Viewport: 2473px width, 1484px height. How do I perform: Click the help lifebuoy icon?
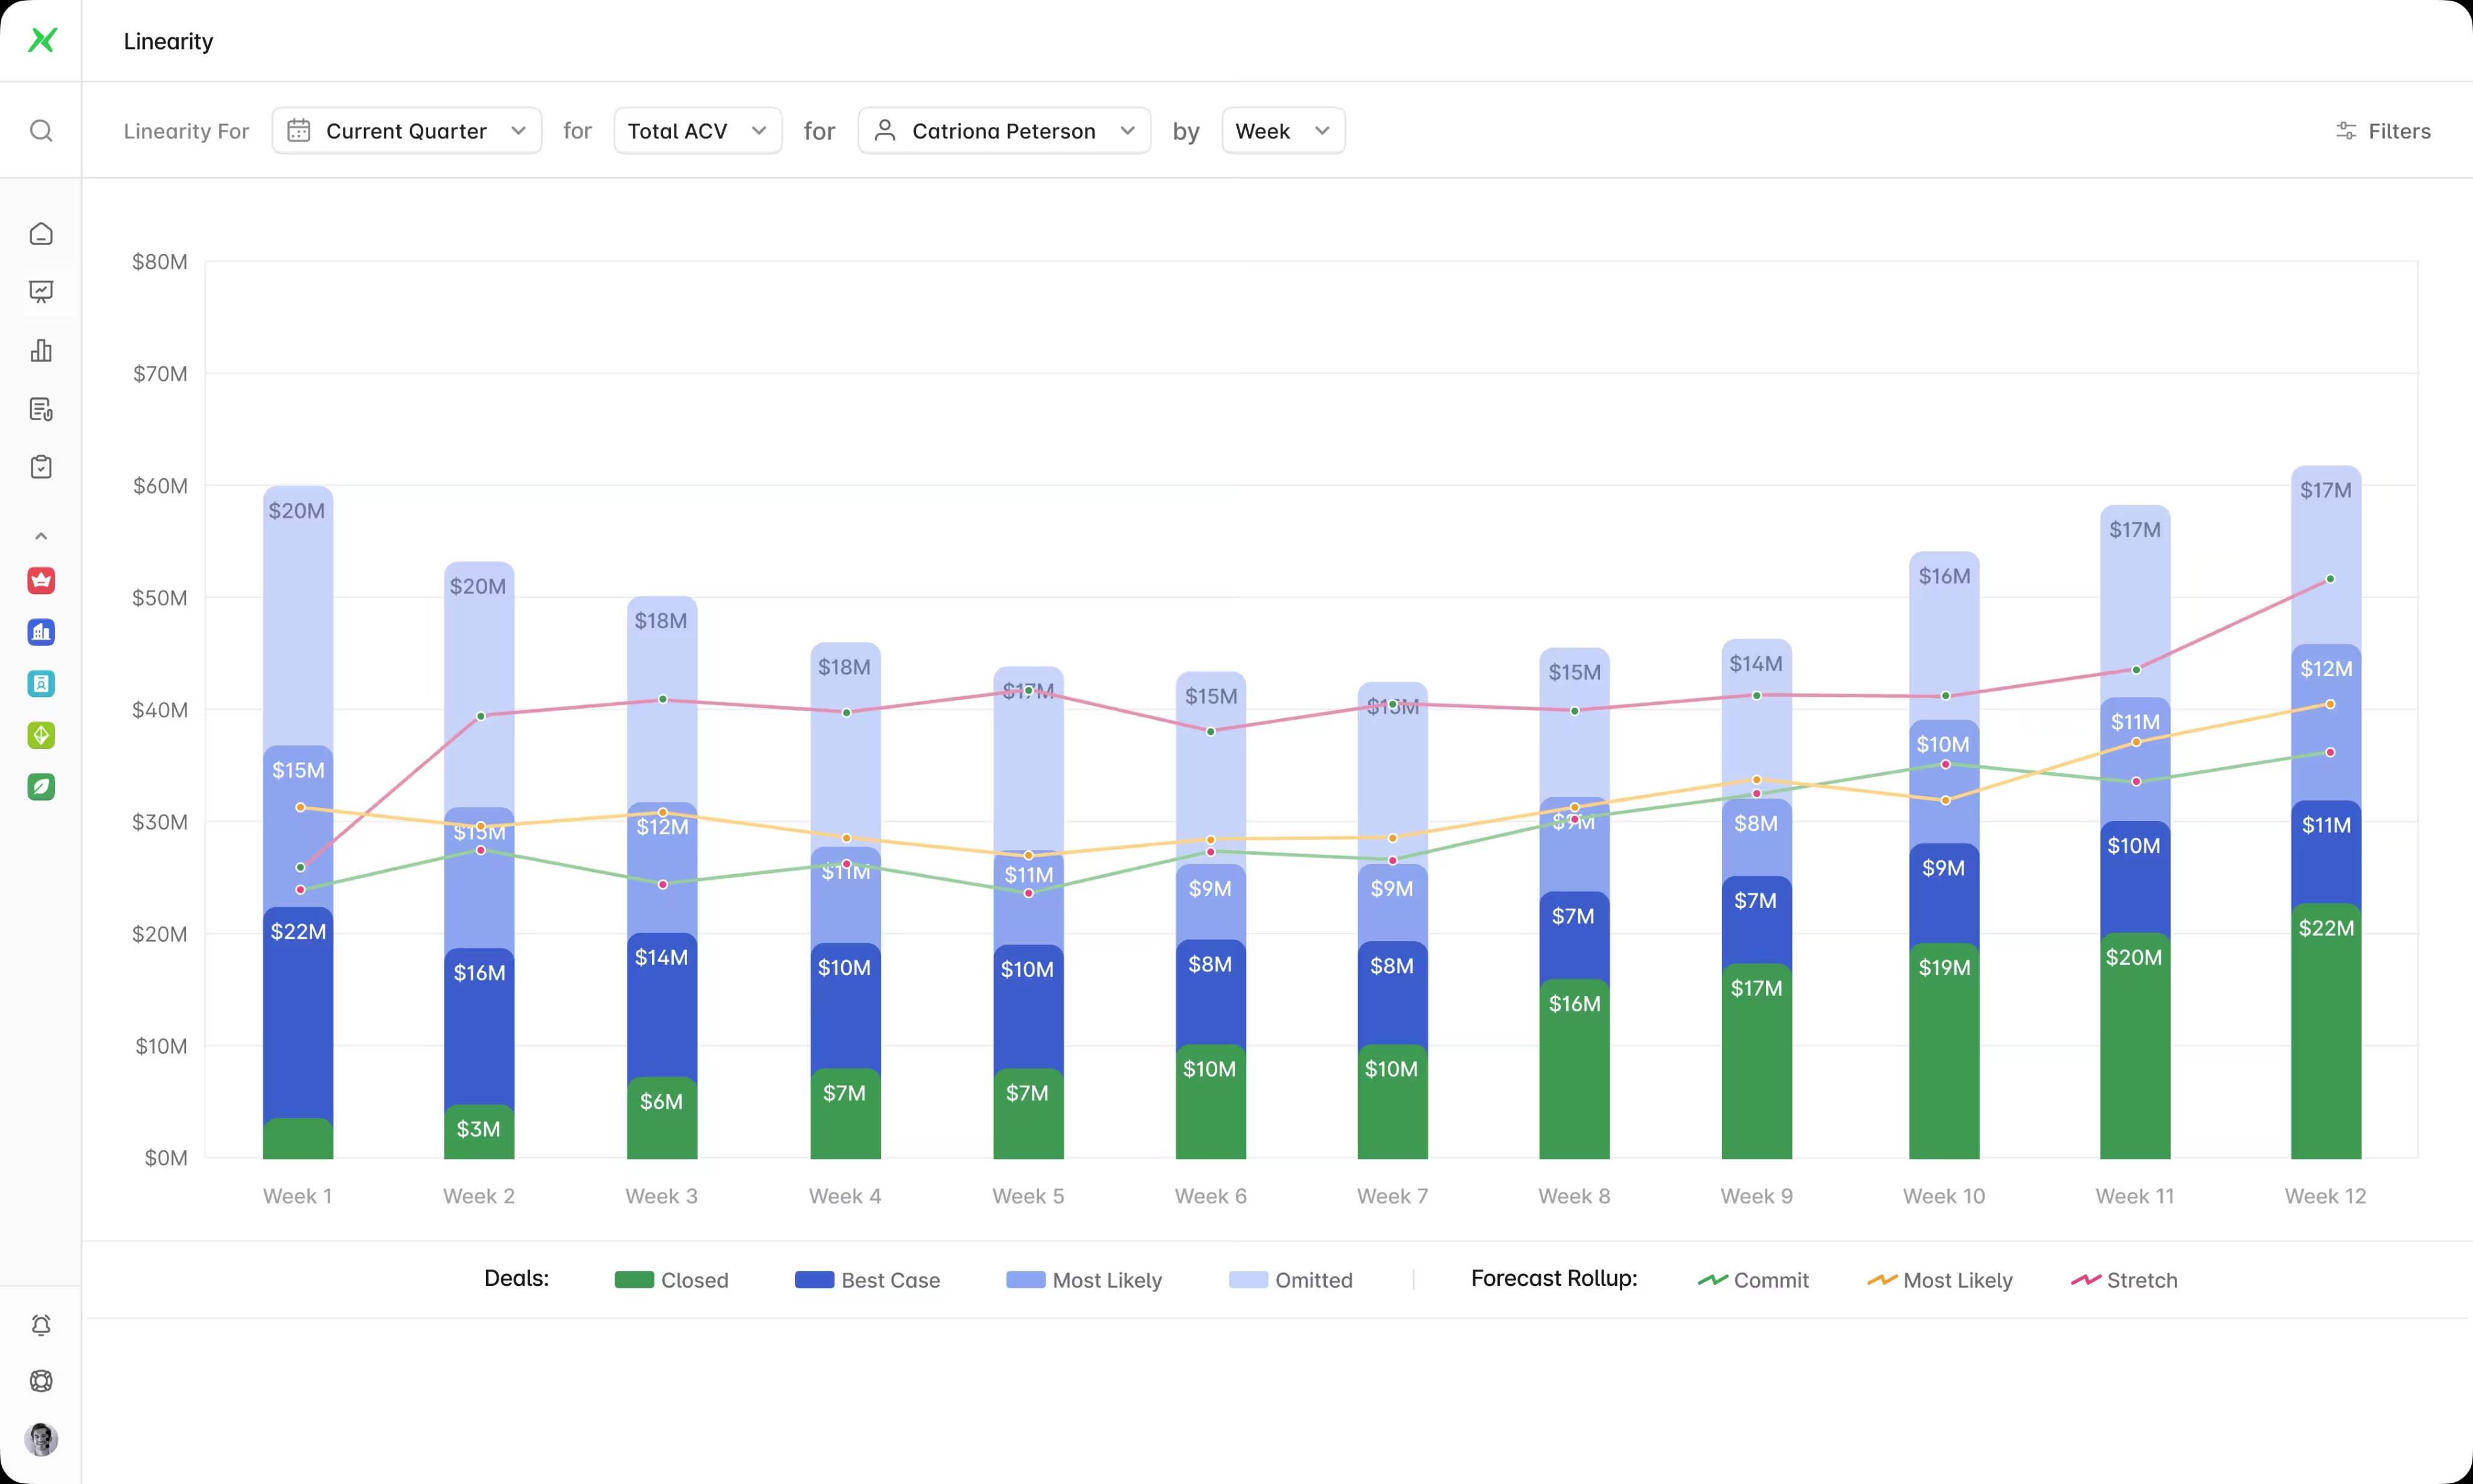pos(41,1381)
